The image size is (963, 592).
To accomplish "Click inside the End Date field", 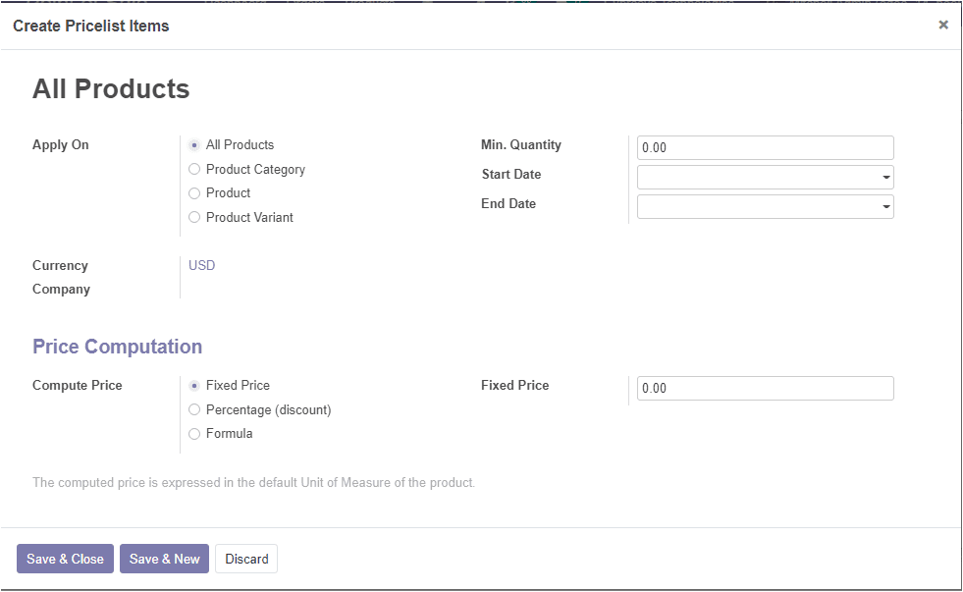I will tap(759, 206).
